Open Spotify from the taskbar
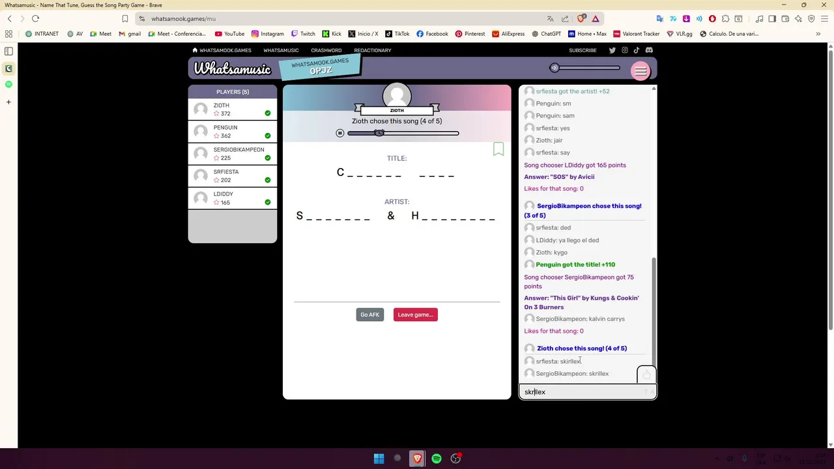Screen dimensions: 834x469 click(x=437, y=459)
